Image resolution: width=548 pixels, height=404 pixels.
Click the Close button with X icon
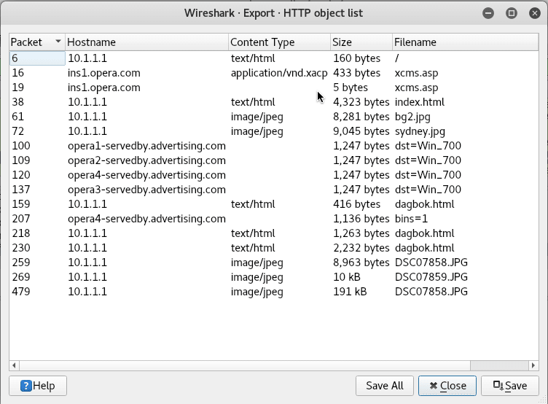tap(447, 386)
